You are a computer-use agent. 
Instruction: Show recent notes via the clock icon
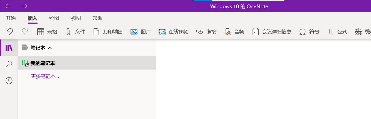9,81
